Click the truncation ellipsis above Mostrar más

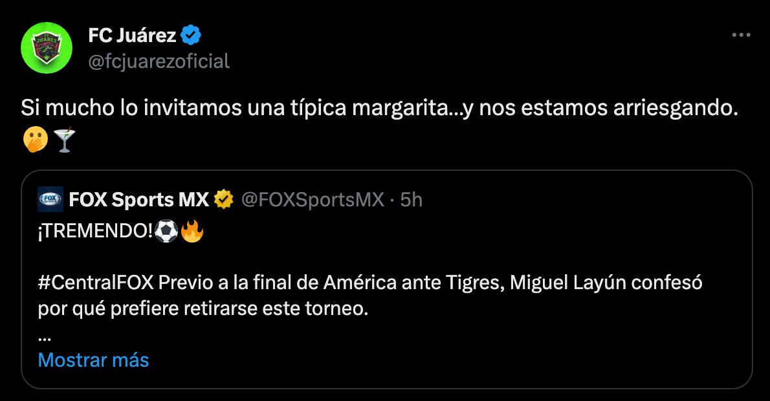pyautogui.click(x=44, y=338)
